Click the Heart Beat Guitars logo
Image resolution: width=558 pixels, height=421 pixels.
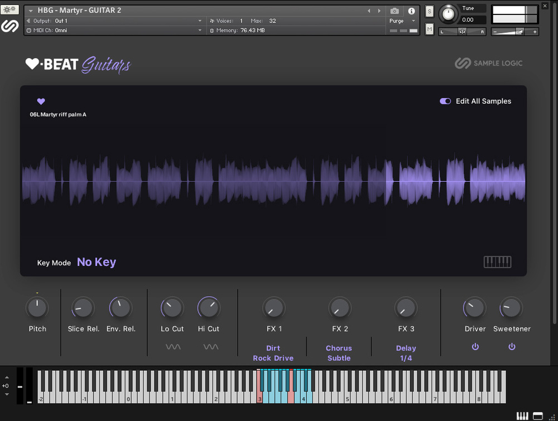coord(78,65)
